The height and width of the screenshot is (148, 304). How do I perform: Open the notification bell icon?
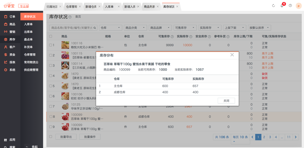point(282,6)
